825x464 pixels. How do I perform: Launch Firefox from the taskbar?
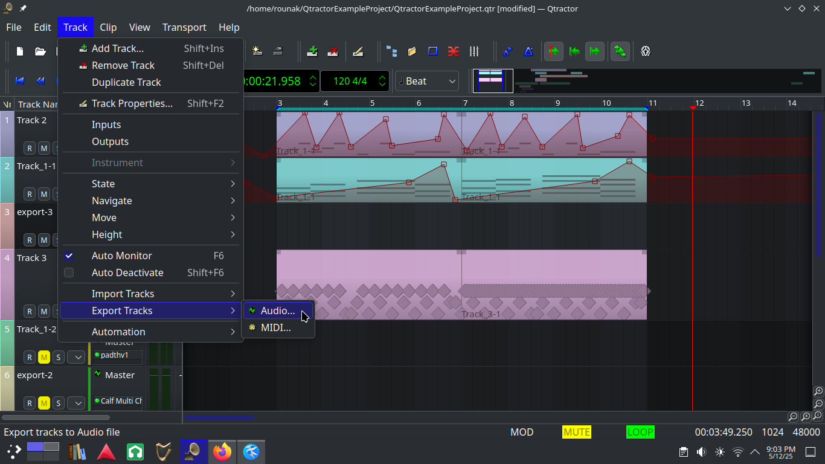pyautogui.click(x=222, y=451)
